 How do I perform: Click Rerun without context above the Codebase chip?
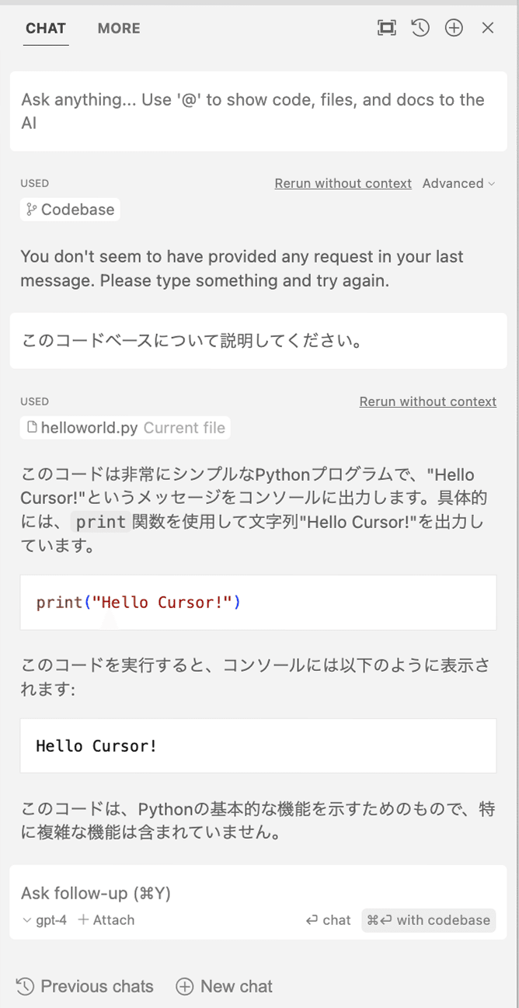click(343, 183)
